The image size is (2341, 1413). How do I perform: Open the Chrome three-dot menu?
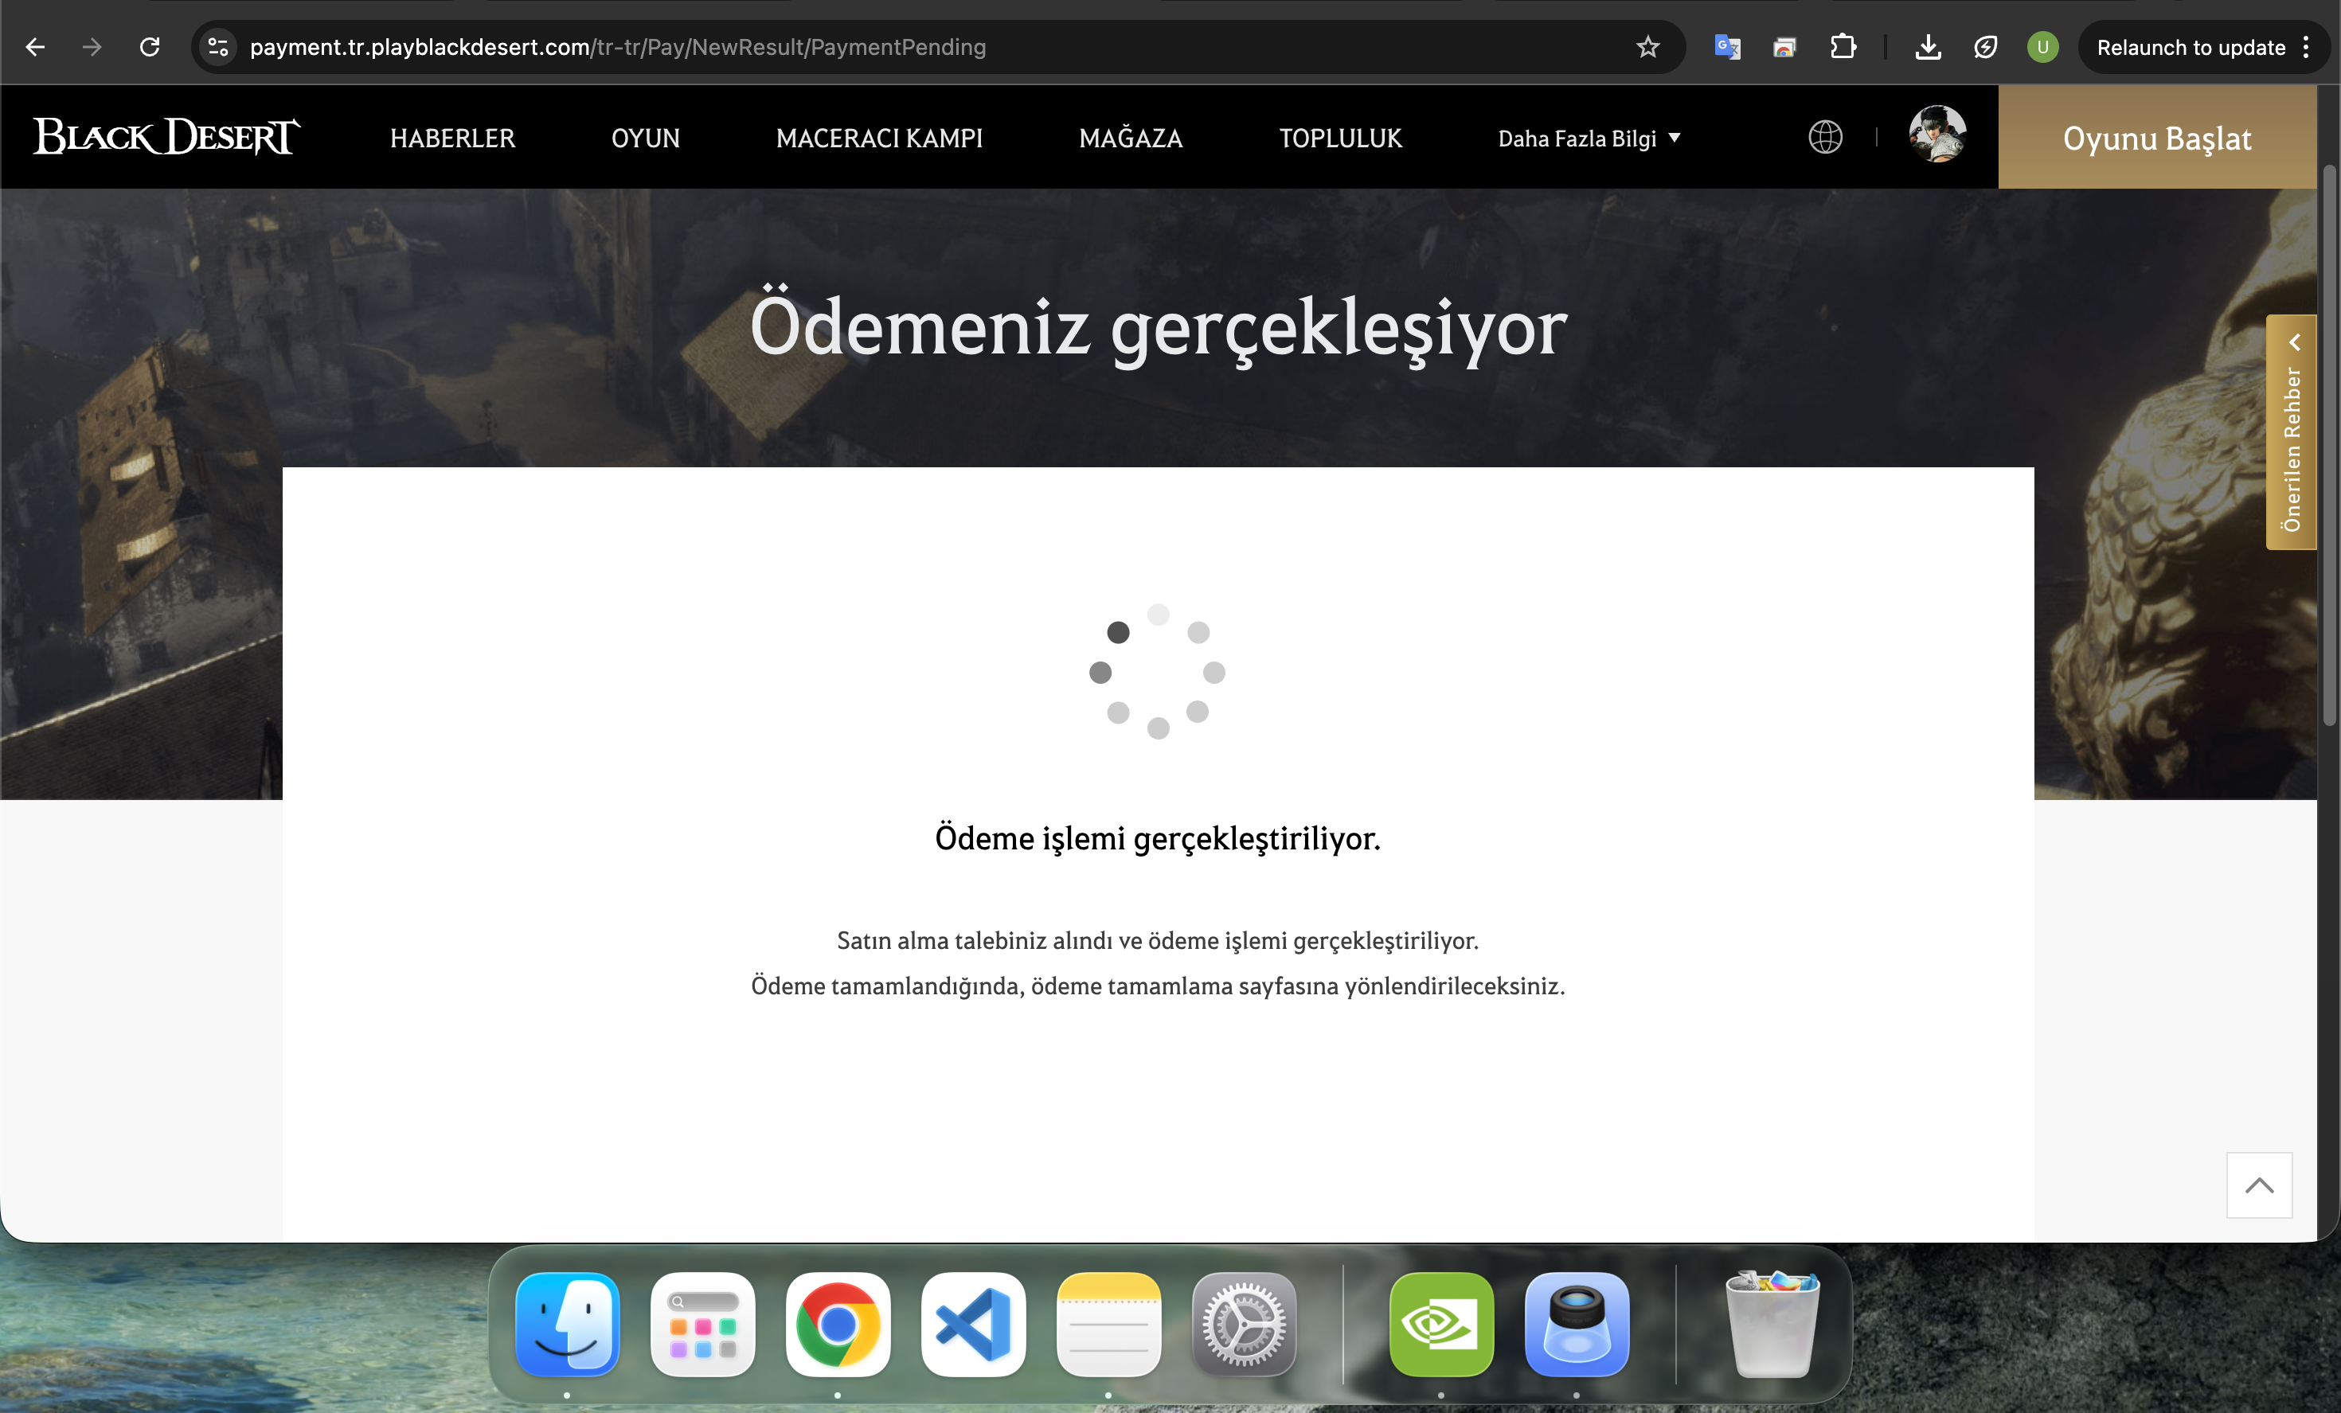(x=2306, y=46)
